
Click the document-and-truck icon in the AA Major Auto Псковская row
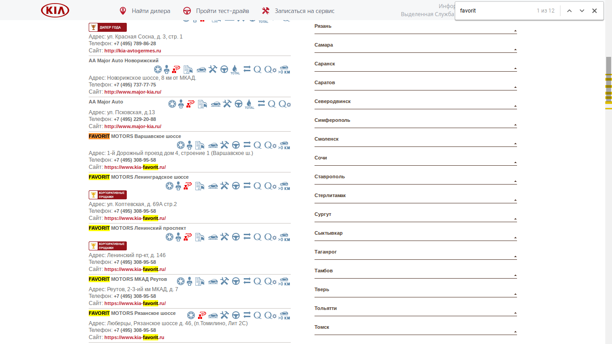(x=203, y=104)
